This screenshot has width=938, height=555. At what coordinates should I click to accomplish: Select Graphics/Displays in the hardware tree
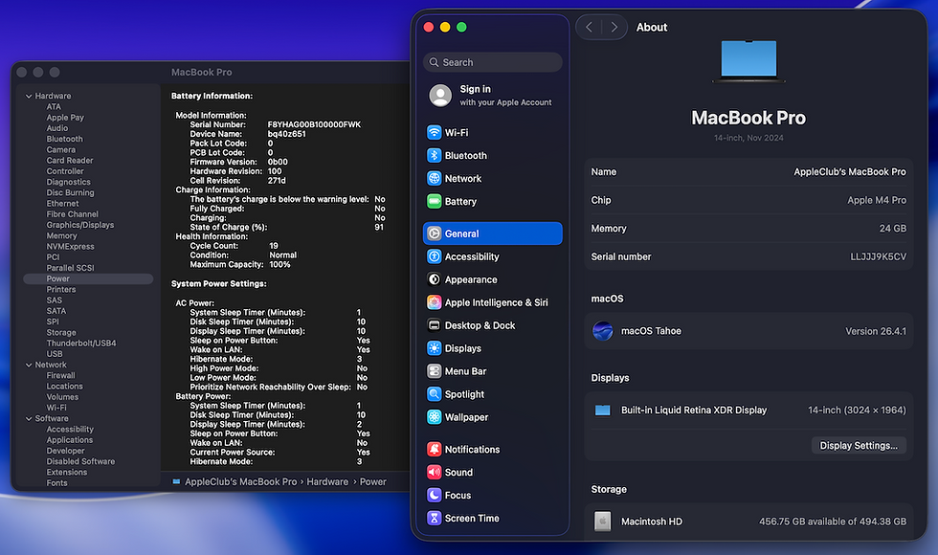80,225
